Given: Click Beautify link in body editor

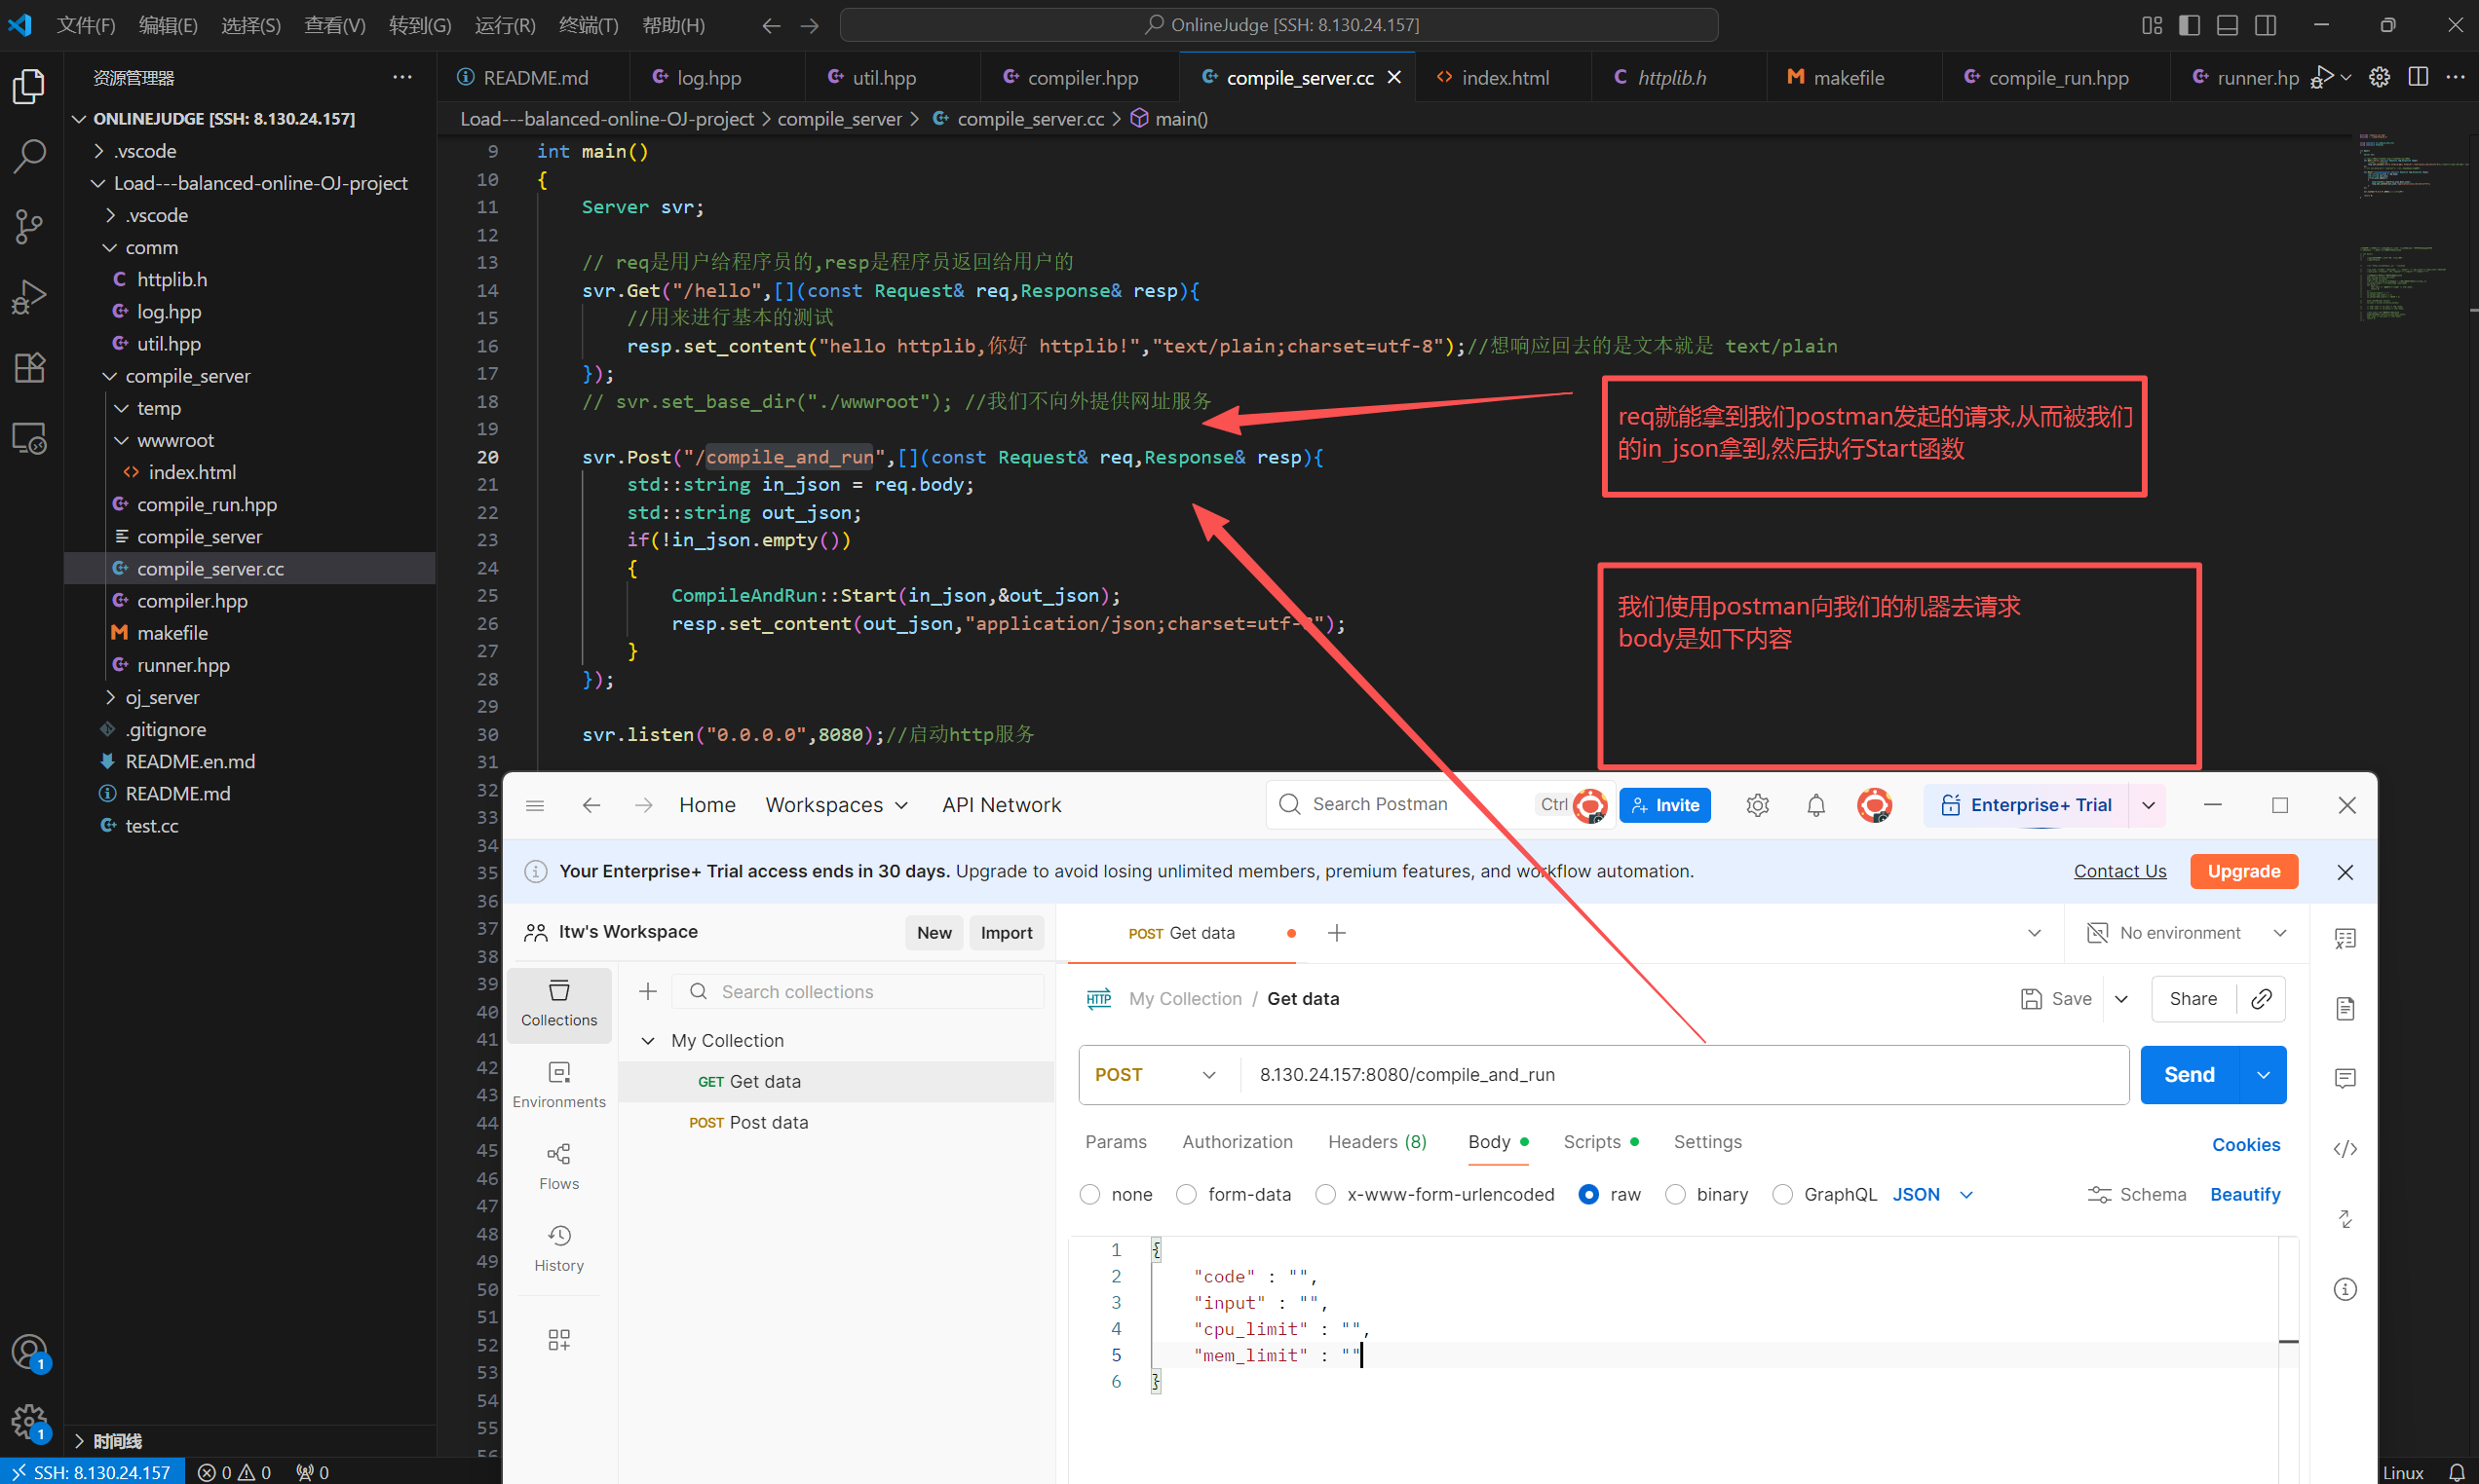Looking at the screenshot, I should coord(2244,1194).
